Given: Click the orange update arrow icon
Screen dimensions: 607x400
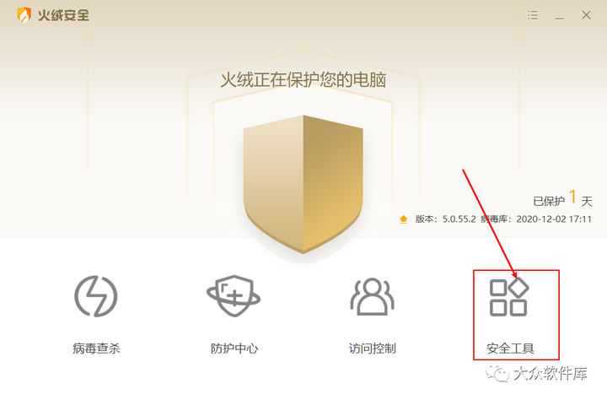Looking at the screenshot, I should (403, 219).
